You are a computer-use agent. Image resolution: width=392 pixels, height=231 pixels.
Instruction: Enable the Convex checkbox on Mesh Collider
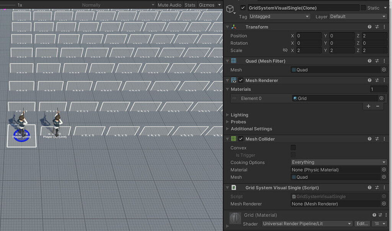click(x=293, y=148)
